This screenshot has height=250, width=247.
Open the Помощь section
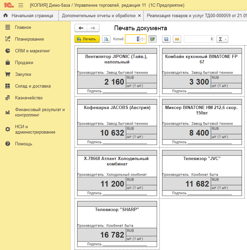(23, 144)
